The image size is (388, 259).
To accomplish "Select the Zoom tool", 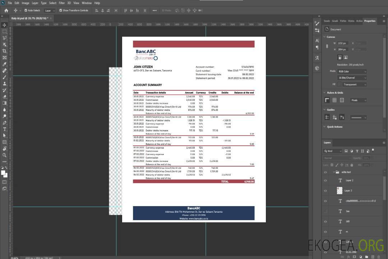I will (x=5, y=155).
